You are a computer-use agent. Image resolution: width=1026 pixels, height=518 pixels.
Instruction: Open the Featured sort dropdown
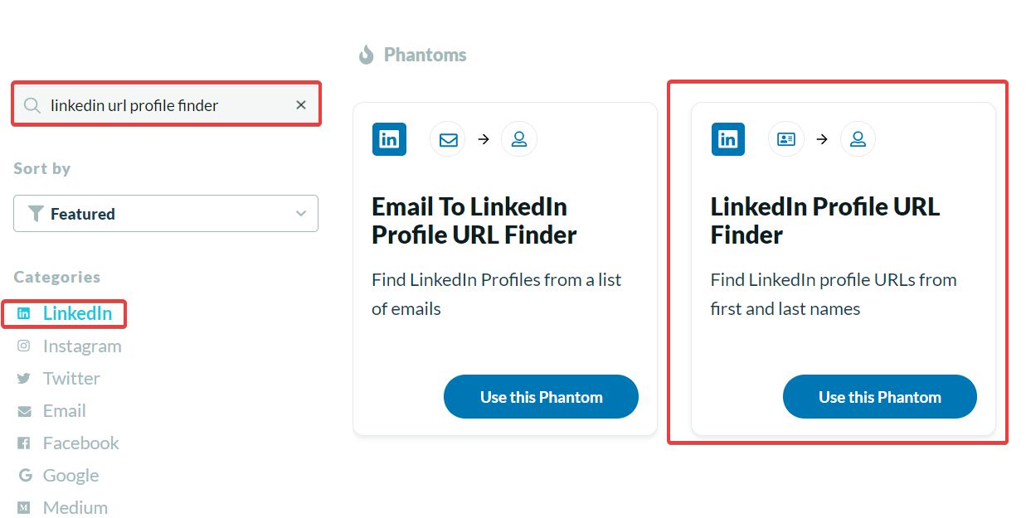click(166, 214)
